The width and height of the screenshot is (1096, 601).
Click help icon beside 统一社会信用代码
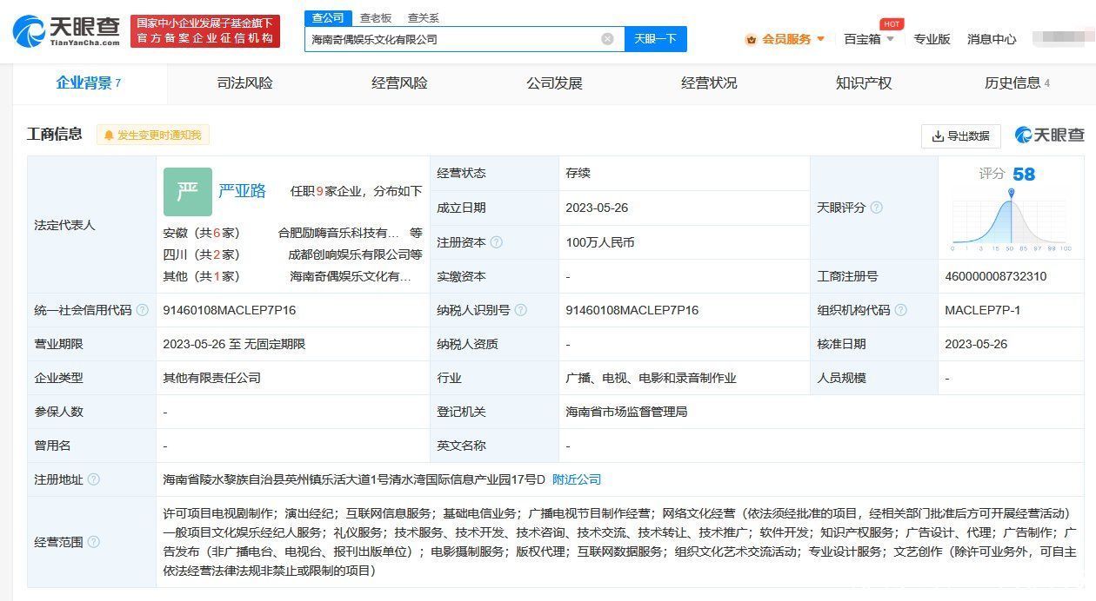pos(143,310)
